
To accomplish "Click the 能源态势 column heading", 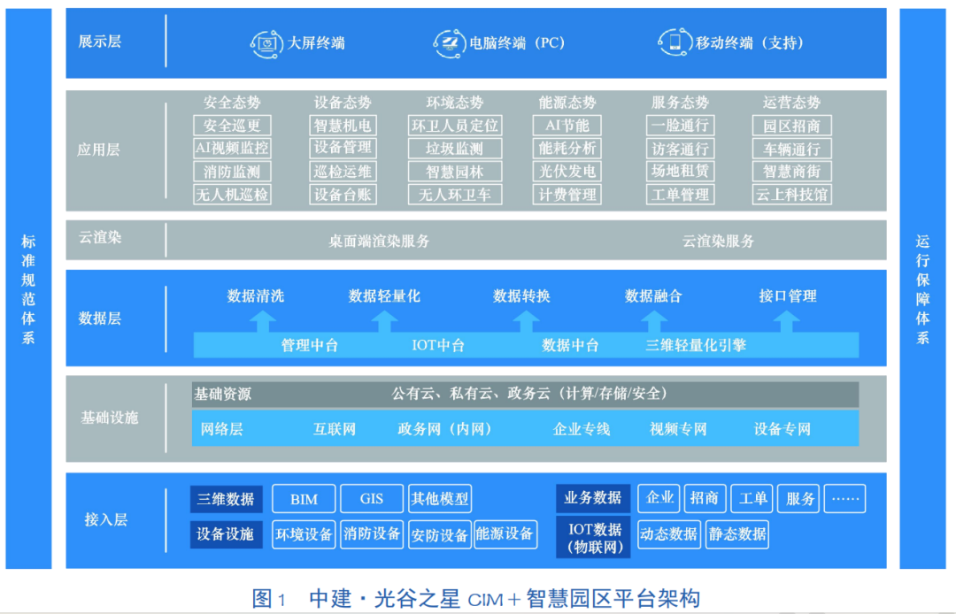I will (x=567, y=102).
